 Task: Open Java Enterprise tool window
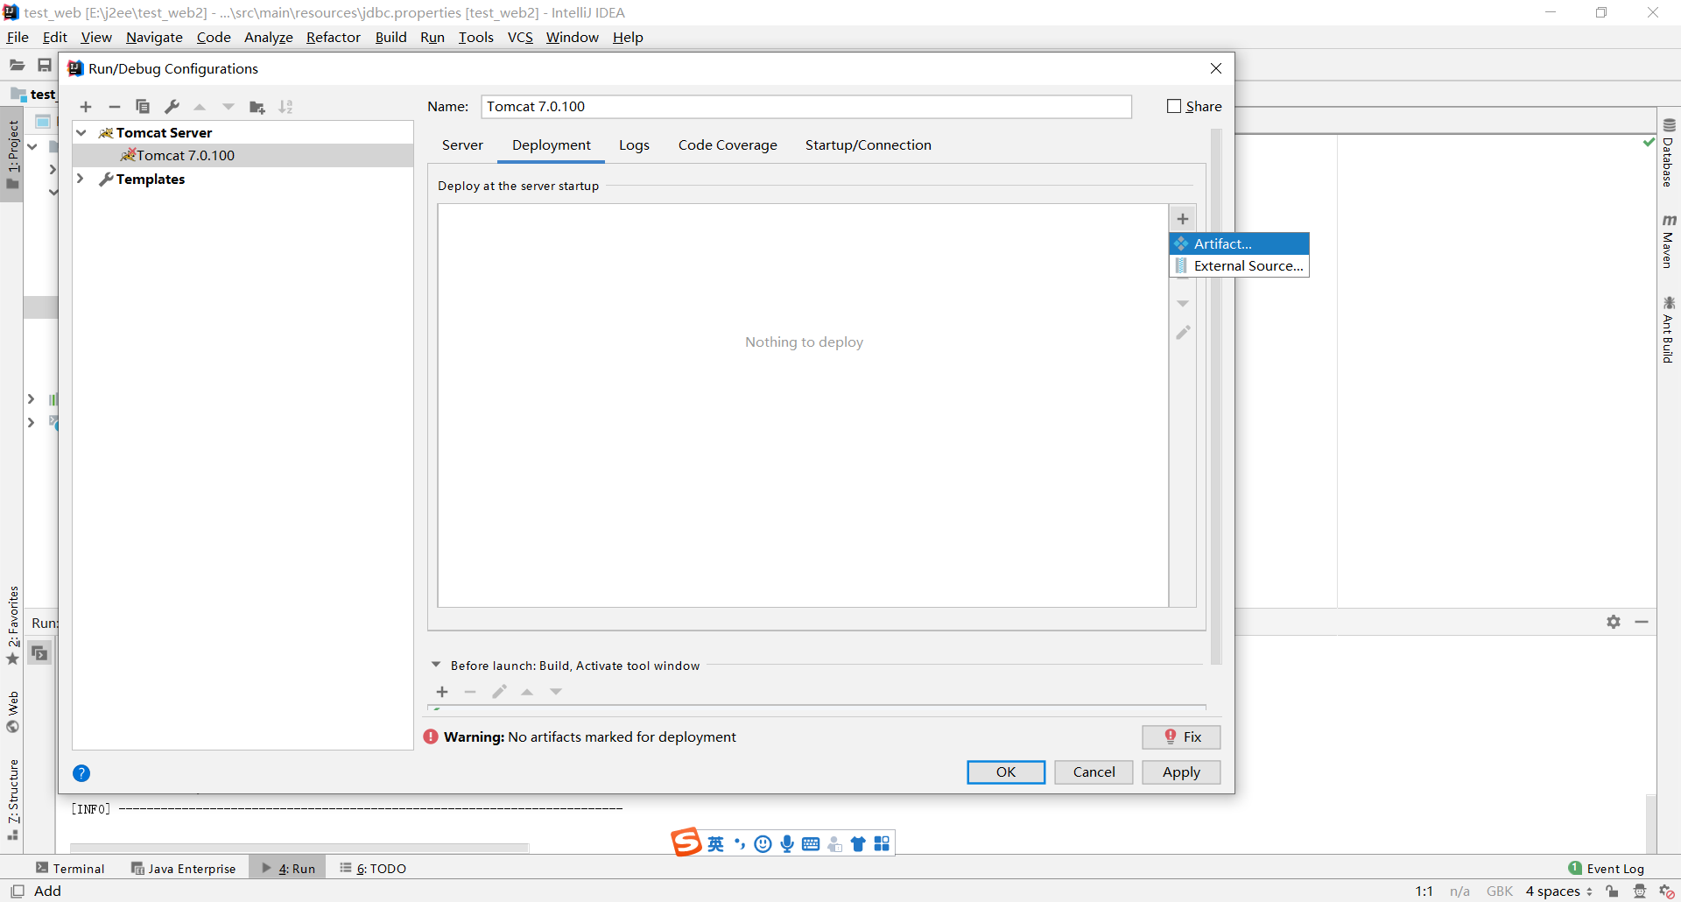[184, 868]
